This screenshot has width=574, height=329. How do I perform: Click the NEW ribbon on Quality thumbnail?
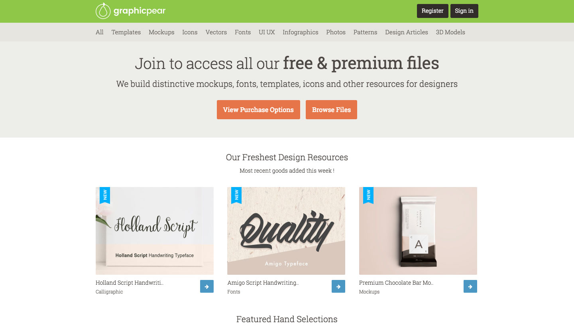(236, 195)
